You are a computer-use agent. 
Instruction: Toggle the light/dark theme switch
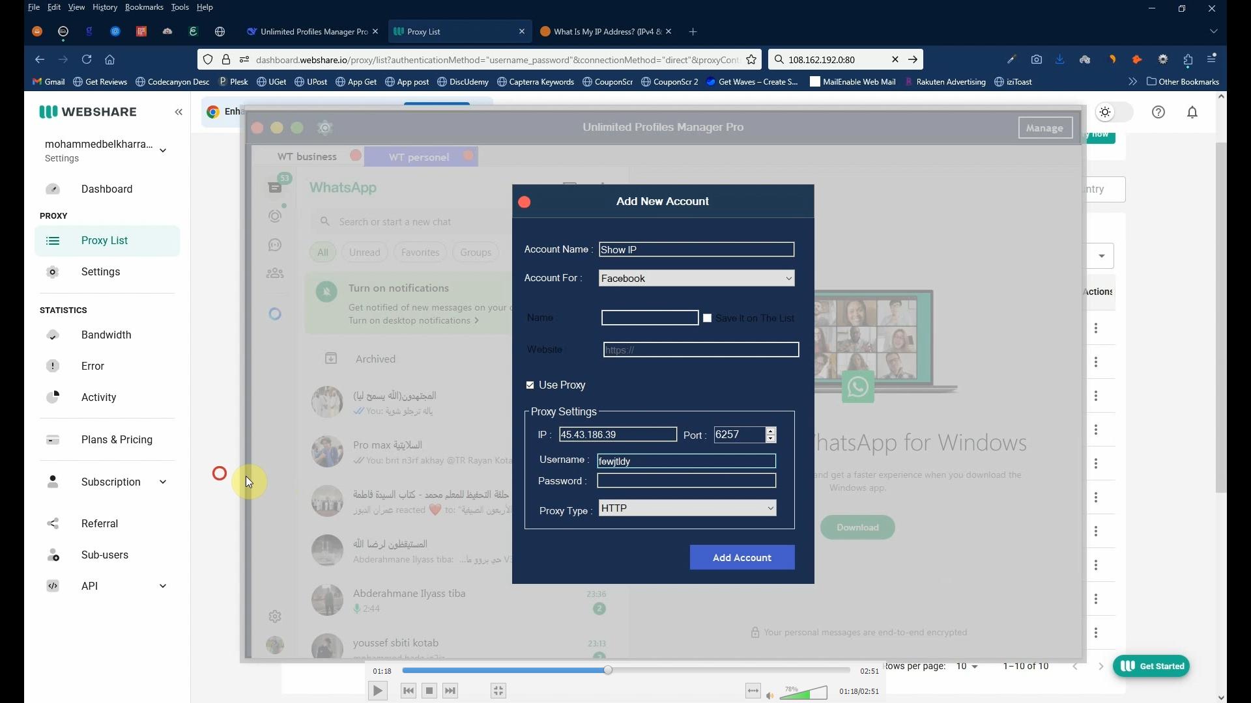(1112, 112)
